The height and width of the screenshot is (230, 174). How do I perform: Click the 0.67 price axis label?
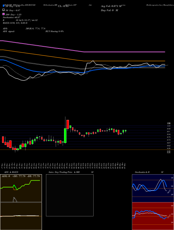168,143
